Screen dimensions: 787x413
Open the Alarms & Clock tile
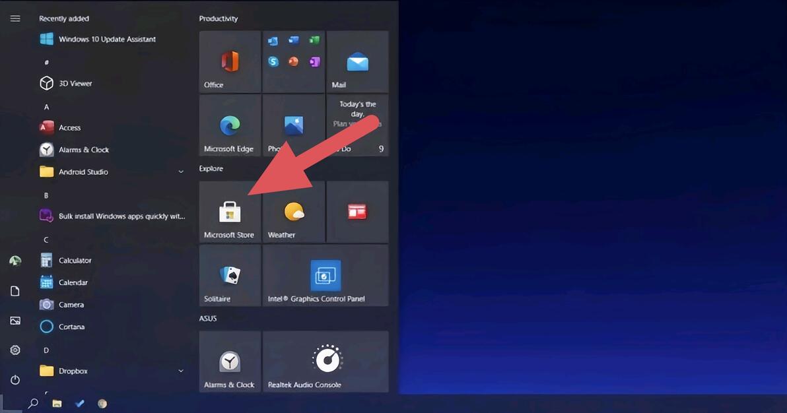click(230, 362)
